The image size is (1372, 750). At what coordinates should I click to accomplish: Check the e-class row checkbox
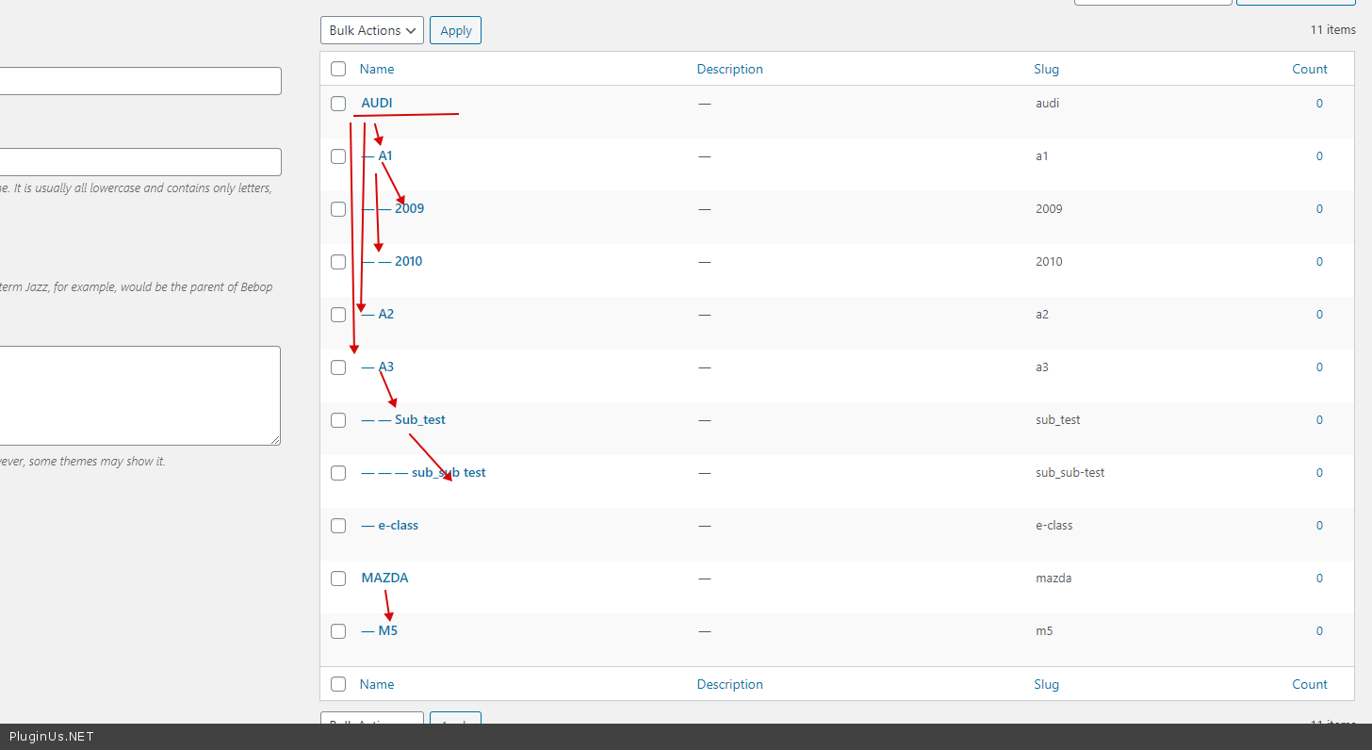(x=338, y=526)
